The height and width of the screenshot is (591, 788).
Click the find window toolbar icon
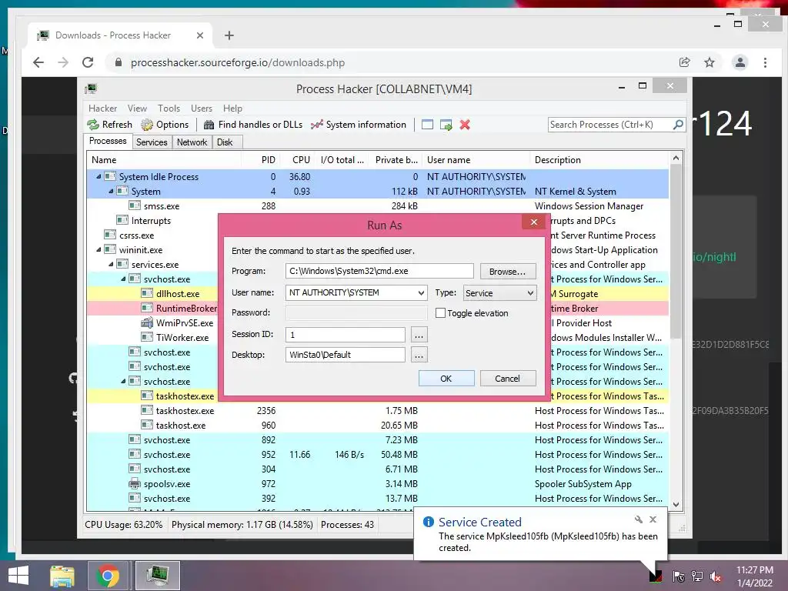(x=427, y=125)
